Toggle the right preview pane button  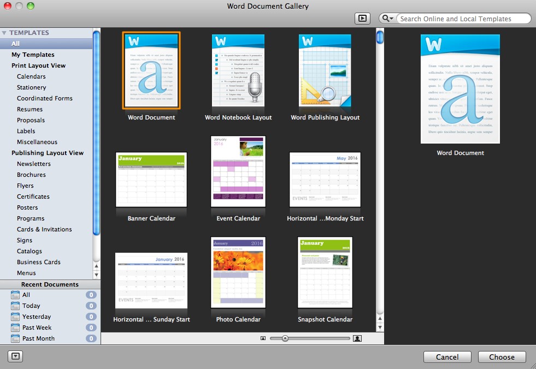tap(362, 19)
